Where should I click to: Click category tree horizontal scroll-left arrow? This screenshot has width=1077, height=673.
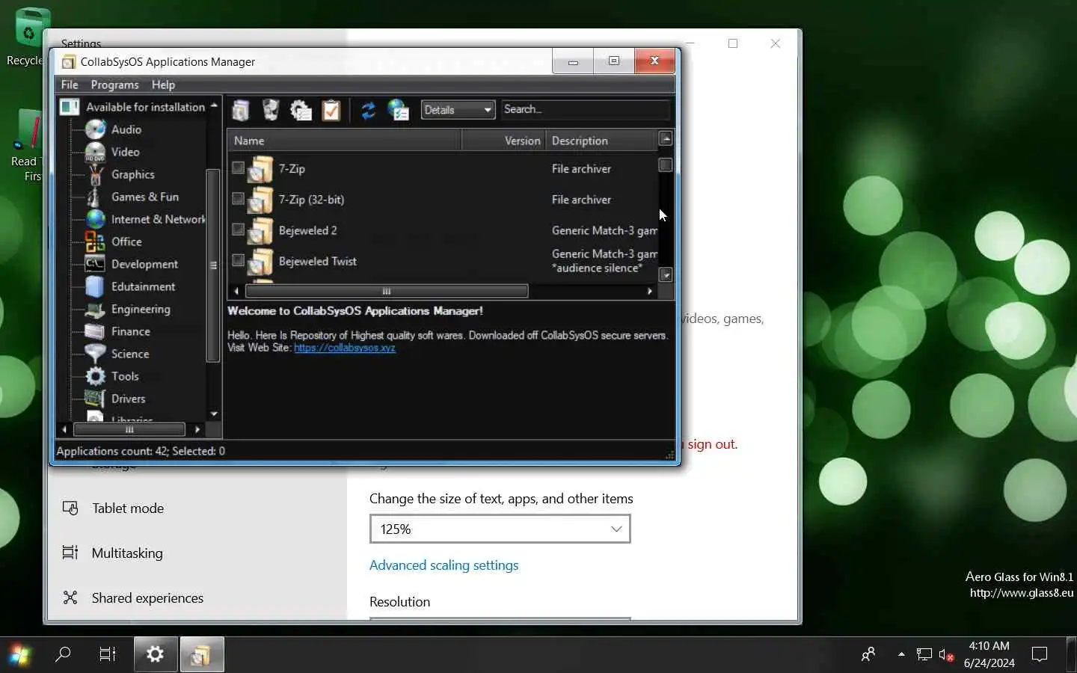coord(64,429)
